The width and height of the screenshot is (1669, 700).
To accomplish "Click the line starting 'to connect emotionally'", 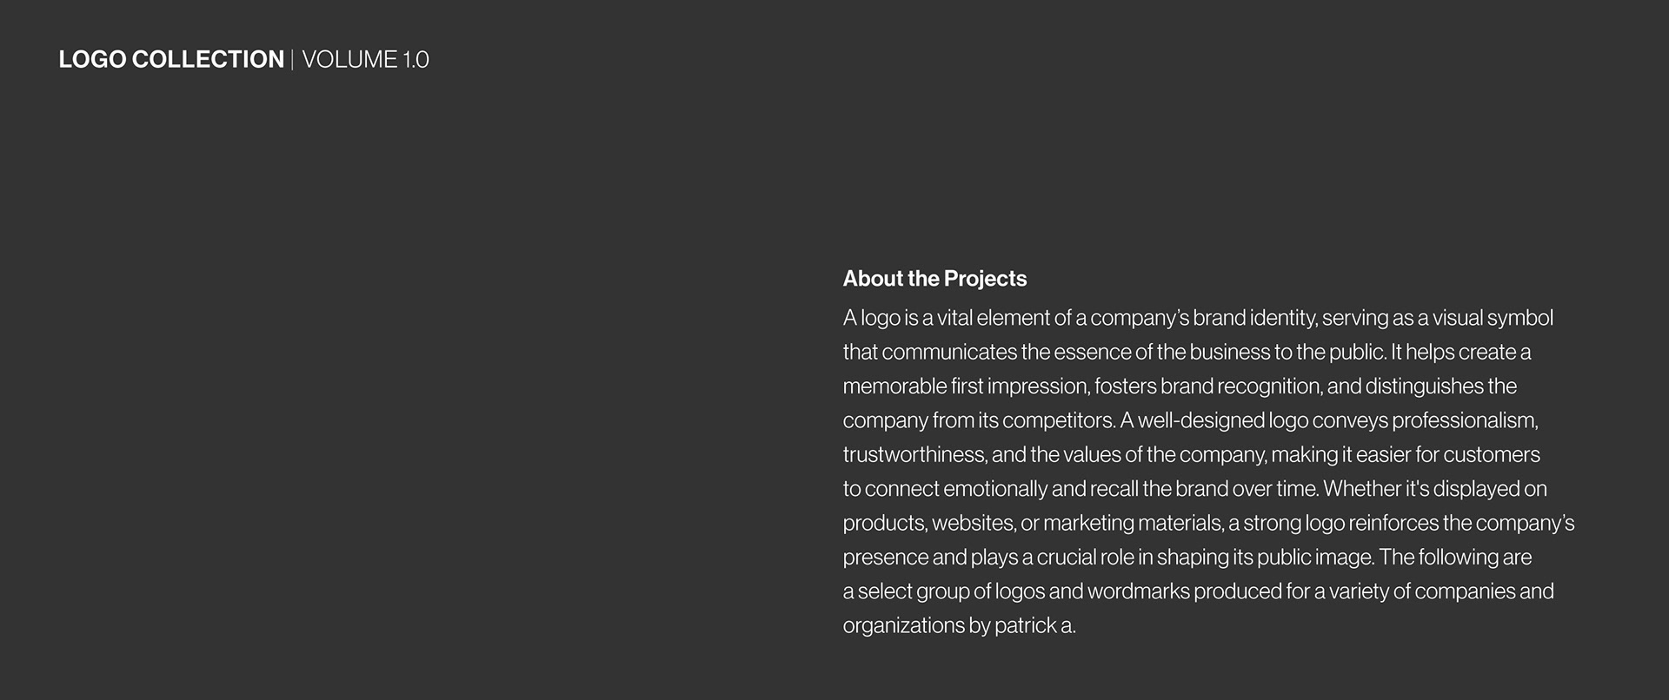I will coord(1195,489).
